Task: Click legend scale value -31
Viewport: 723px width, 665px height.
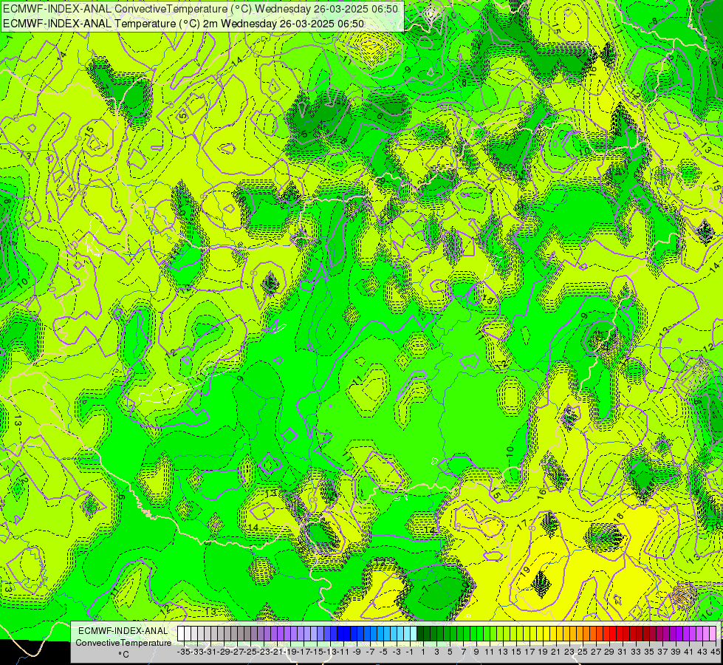Action: (x=210, y=652)
